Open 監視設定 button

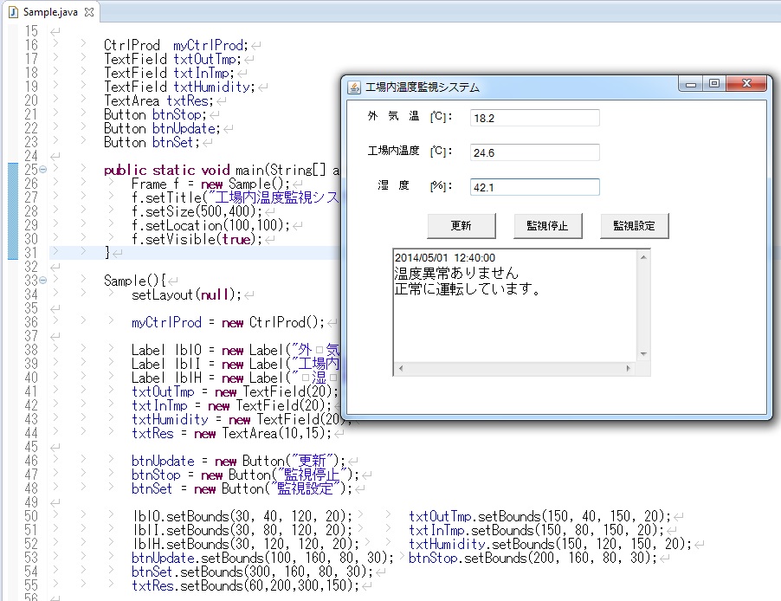click(x=634, y=226)
